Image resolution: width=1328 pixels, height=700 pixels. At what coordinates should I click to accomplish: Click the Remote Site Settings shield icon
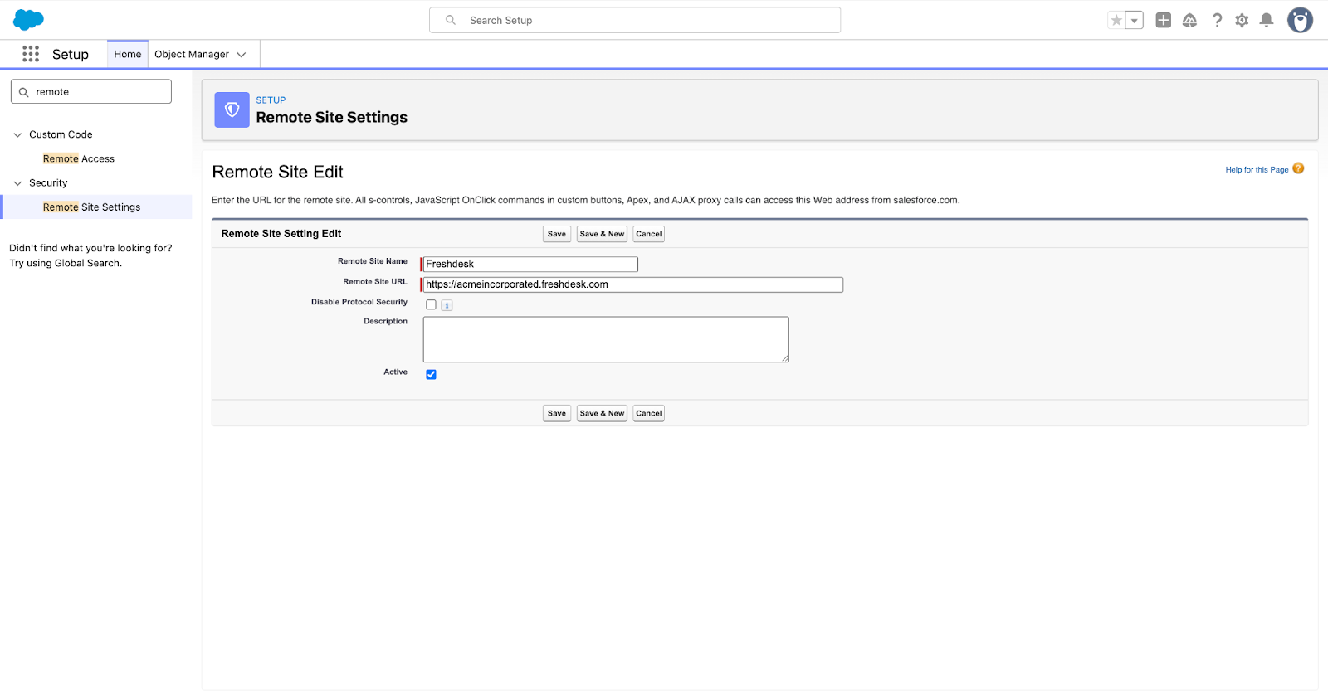pyautogui.click(x=232, y=109)
